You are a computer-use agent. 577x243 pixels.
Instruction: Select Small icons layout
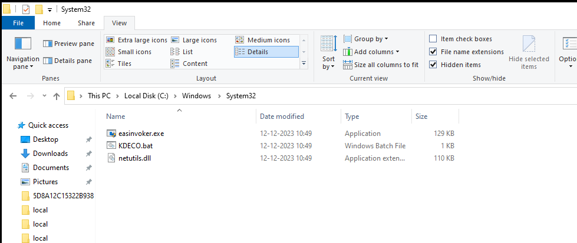(x=128, y=52)
